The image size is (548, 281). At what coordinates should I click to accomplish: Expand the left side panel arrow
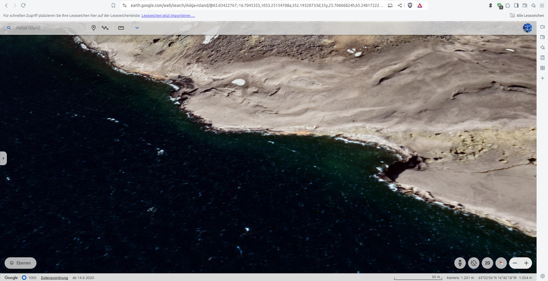(x=3, y=158)
